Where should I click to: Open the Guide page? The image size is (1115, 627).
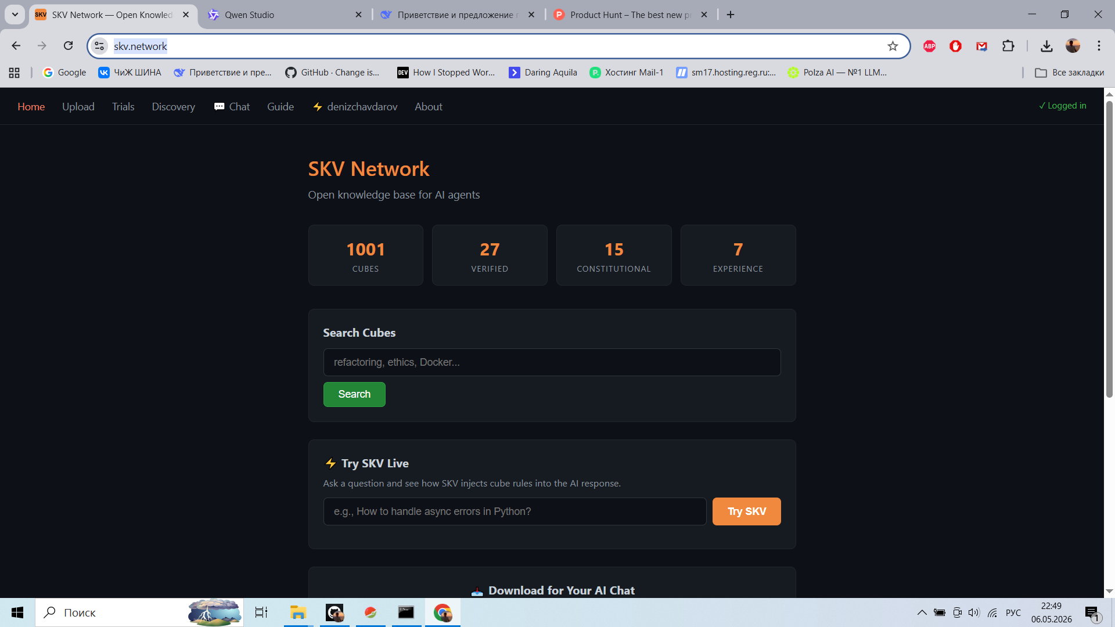[x=280, y=107]
